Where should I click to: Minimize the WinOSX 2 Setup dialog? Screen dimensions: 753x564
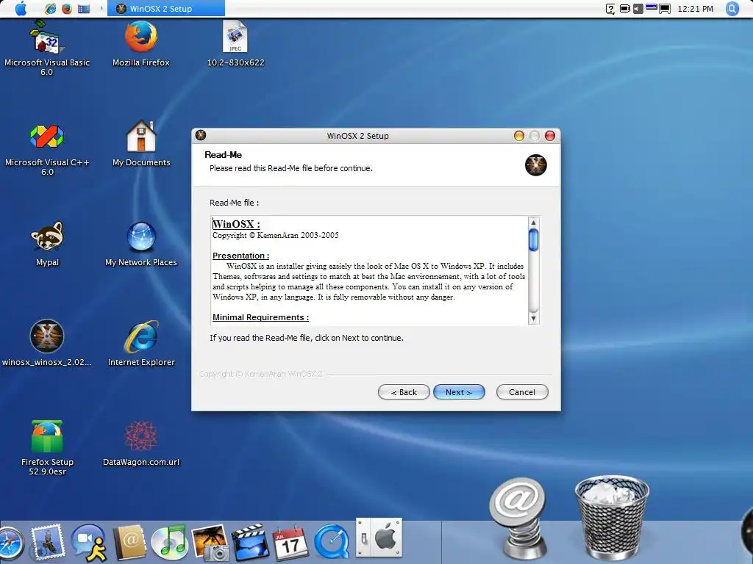pyautogui.click(x=518, y=136)
